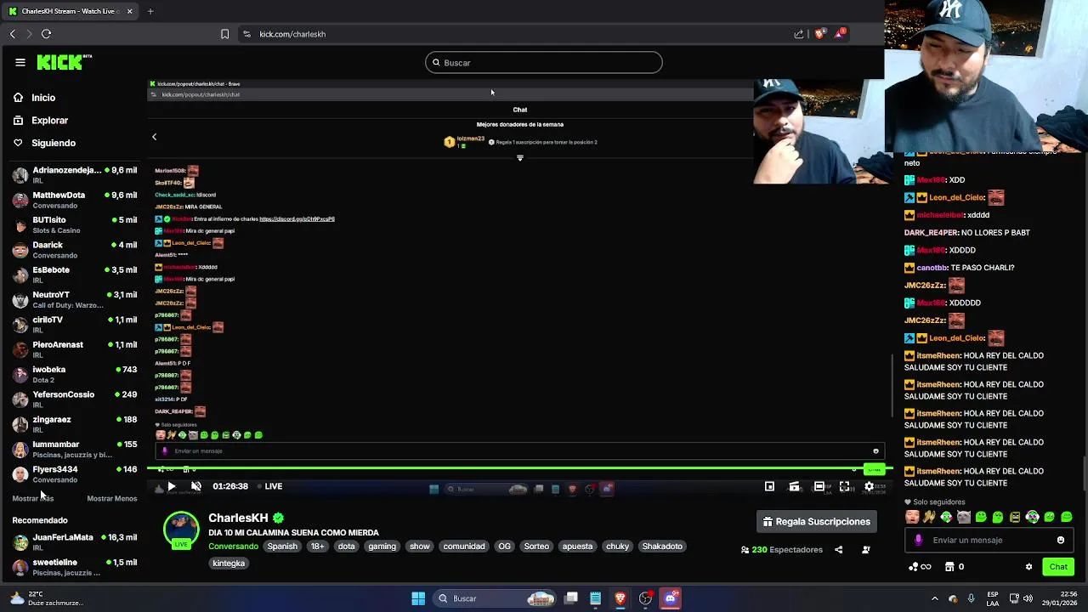This screenshot has height=612, width=1088.
Task: Open the Windows Start menu
Action: pos(418,598)
